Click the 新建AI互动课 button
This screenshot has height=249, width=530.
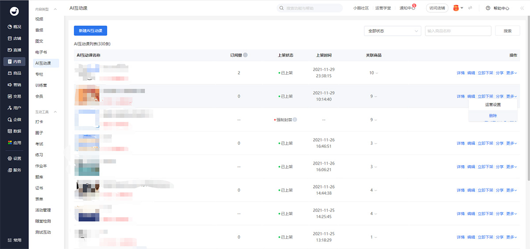(91, 30)
